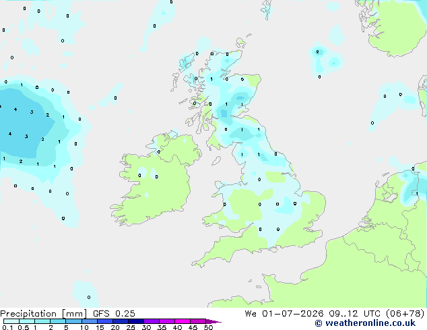Click the '15' legend scale label
The width and height of the screenshot is (427, 330).
tap(100, 327)
